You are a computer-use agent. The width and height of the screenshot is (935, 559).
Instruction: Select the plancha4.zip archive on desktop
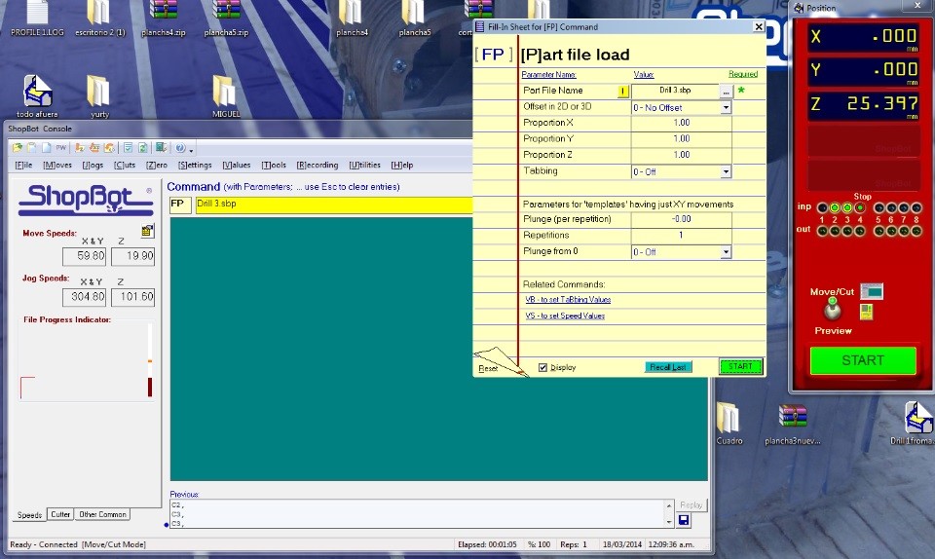coord(164,19)
